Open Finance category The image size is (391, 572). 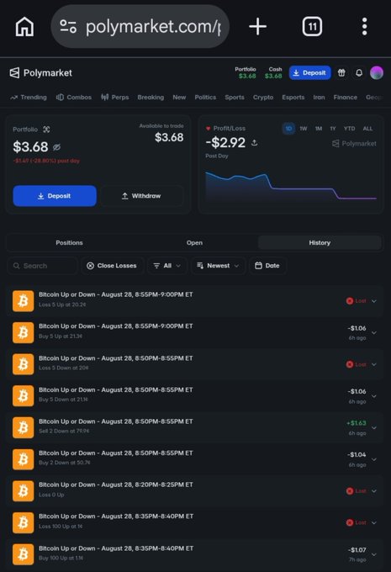345,98
